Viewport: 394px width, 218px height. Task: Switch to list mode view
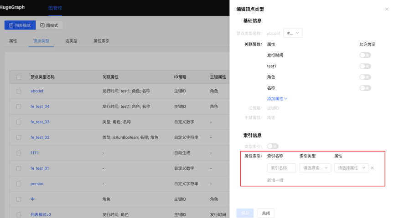point(20,25)
